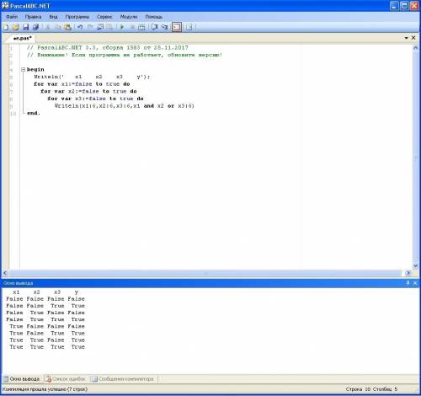Open the Файл menu
Screen dimensions: 421x396
point(12,17)
